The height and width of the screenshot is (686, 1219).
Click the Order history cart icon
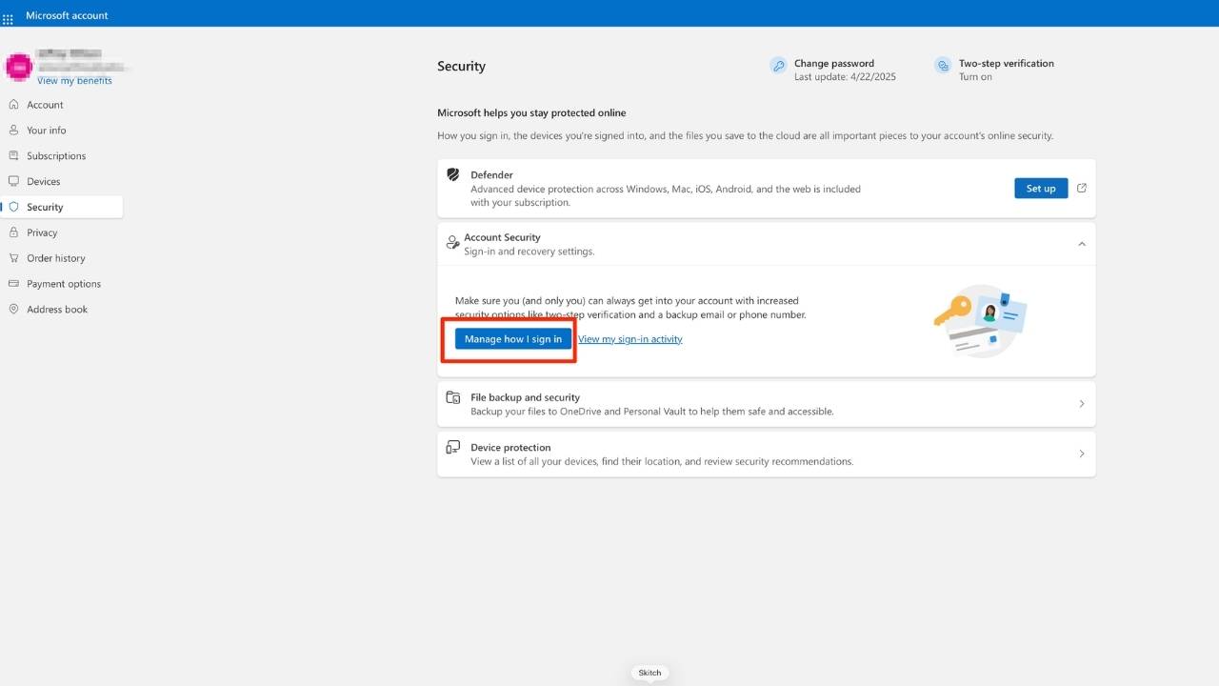pos(13,258)
